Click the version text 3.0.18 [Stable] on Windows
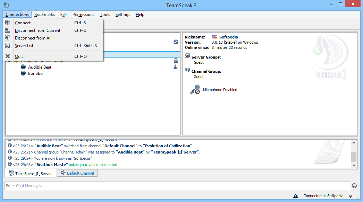The height and width of the screenshot is (202, 363). pyautogui.click(x=235, y=42)
